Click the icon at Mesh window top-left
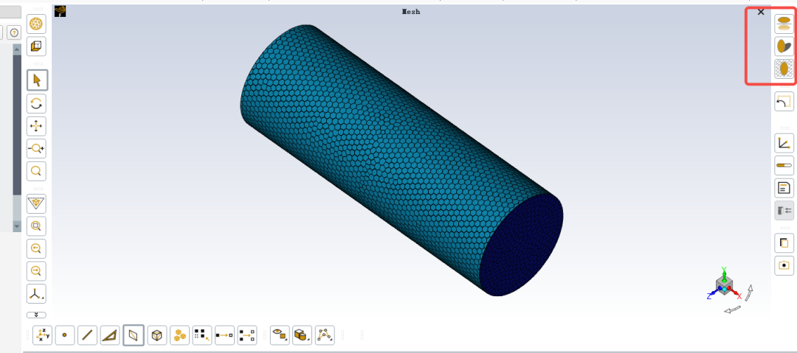 [x=60, y=11]
